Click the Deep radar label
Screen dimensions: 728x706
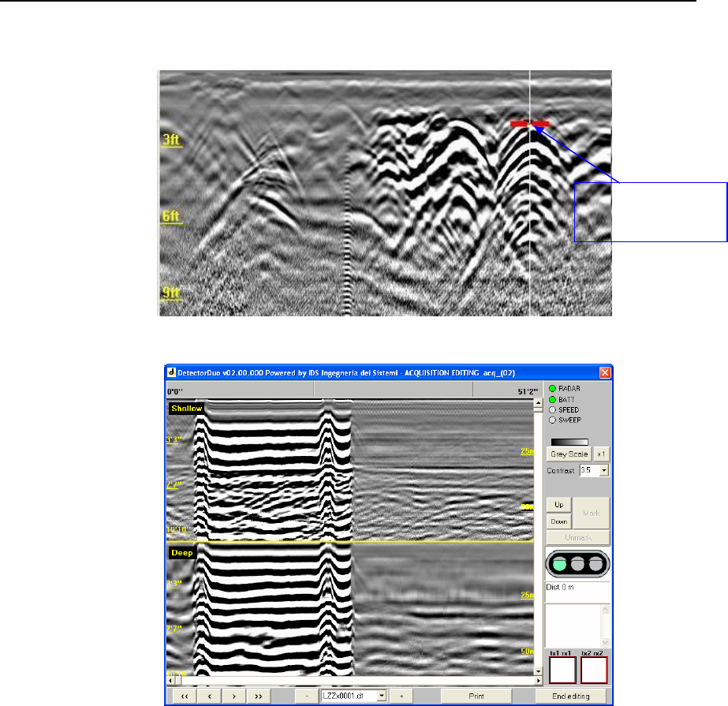(x=181, y=553)
